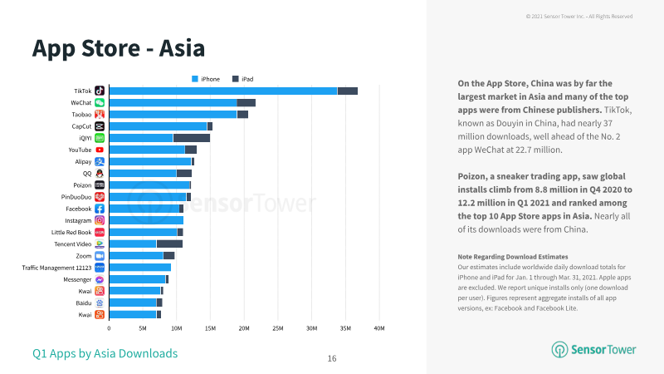664x374 pixels.
Task: Click the App Store - Asia heading
Action: point(119,48)
